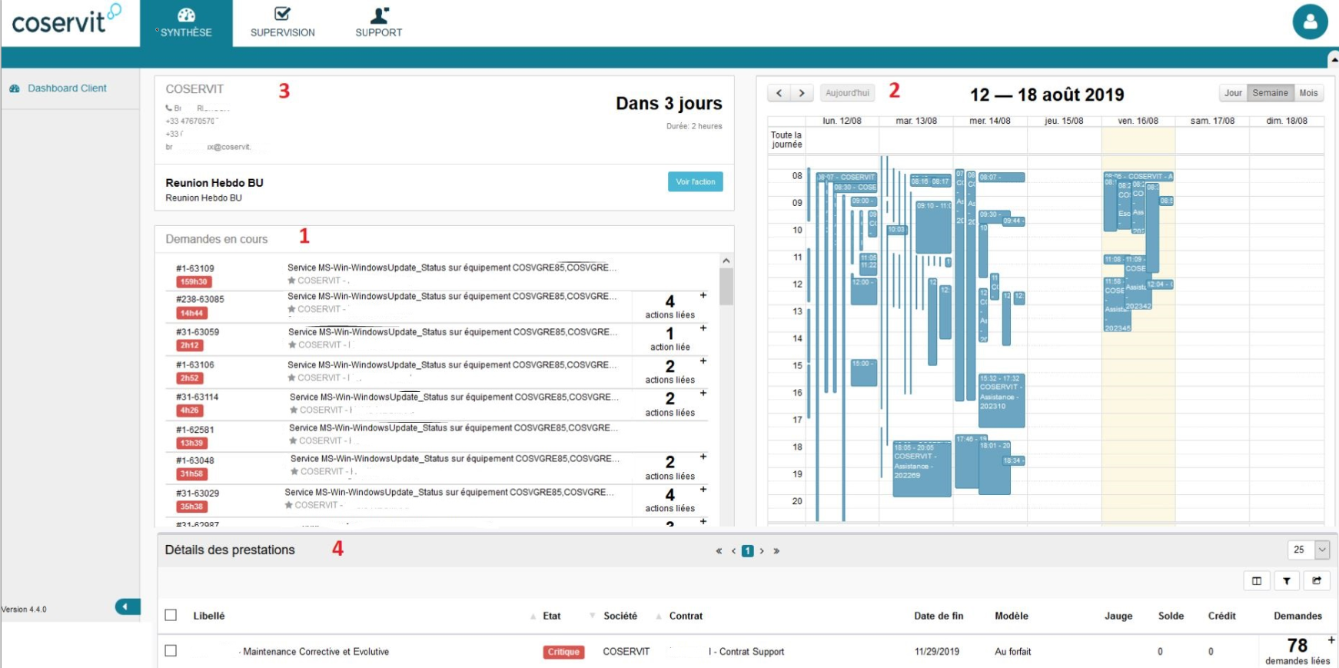
Task: Expand the 78 demandes liées plus
Action: coord(1331,640)
